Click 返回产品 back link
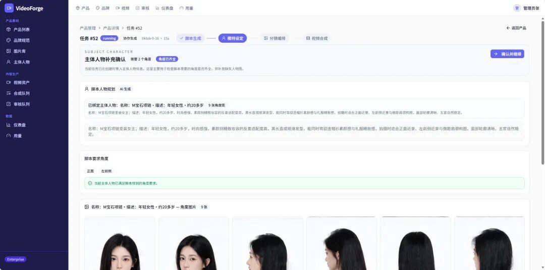 pos(516,28)
